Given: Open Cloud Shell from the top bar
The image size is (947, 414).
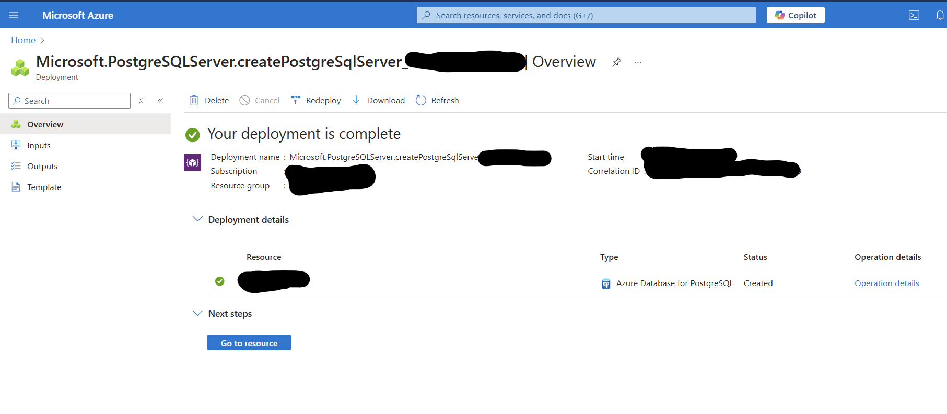Looking at the screenshot, I should point(914,15).
